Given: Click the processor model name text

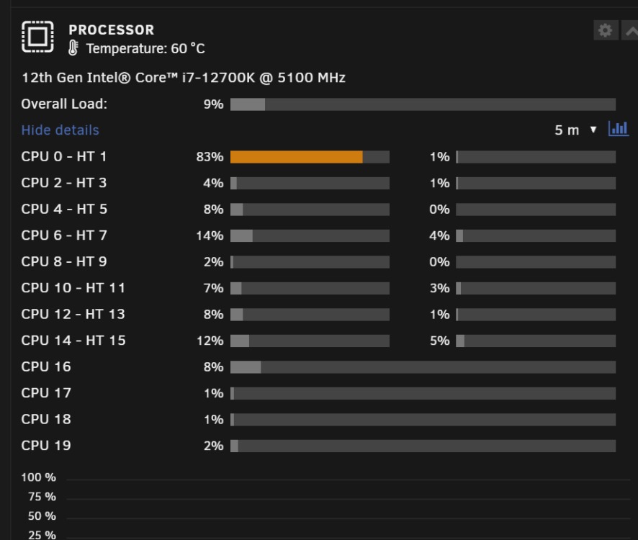Looking at the screenshot, I should tap(183, 78).
